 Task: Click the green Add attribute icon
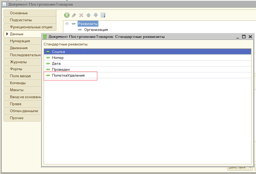point(67,15)
